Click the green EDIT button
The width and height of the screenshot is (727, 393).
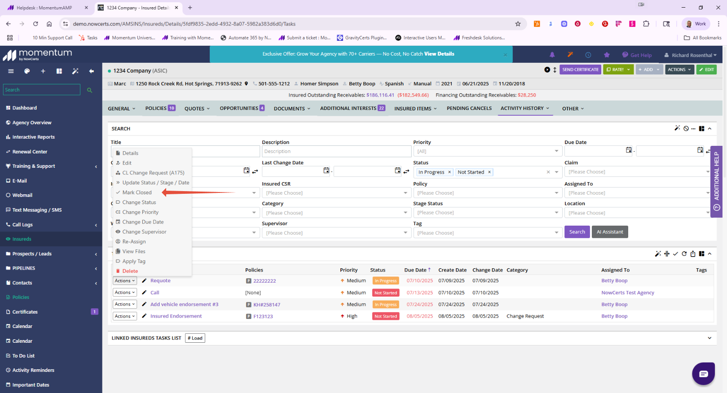coord(706,70)
